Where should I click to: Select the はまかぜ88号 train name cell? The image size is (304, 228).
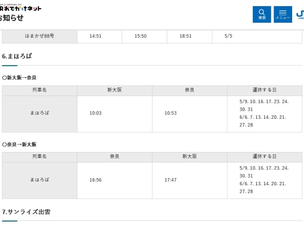(x=39, y=36)
